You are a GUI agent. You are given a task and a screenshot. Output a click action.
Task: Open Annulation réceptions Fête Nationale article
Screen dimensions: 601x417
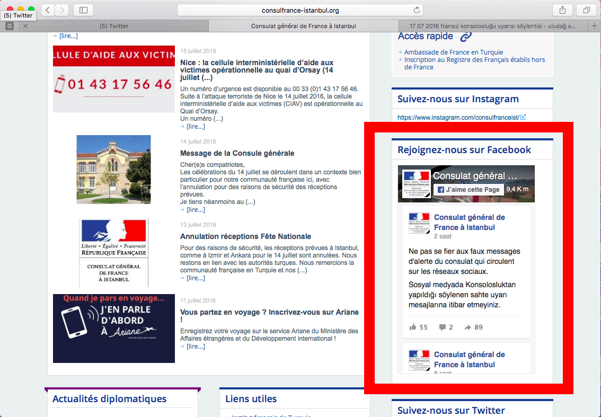(x=246, y=236)
